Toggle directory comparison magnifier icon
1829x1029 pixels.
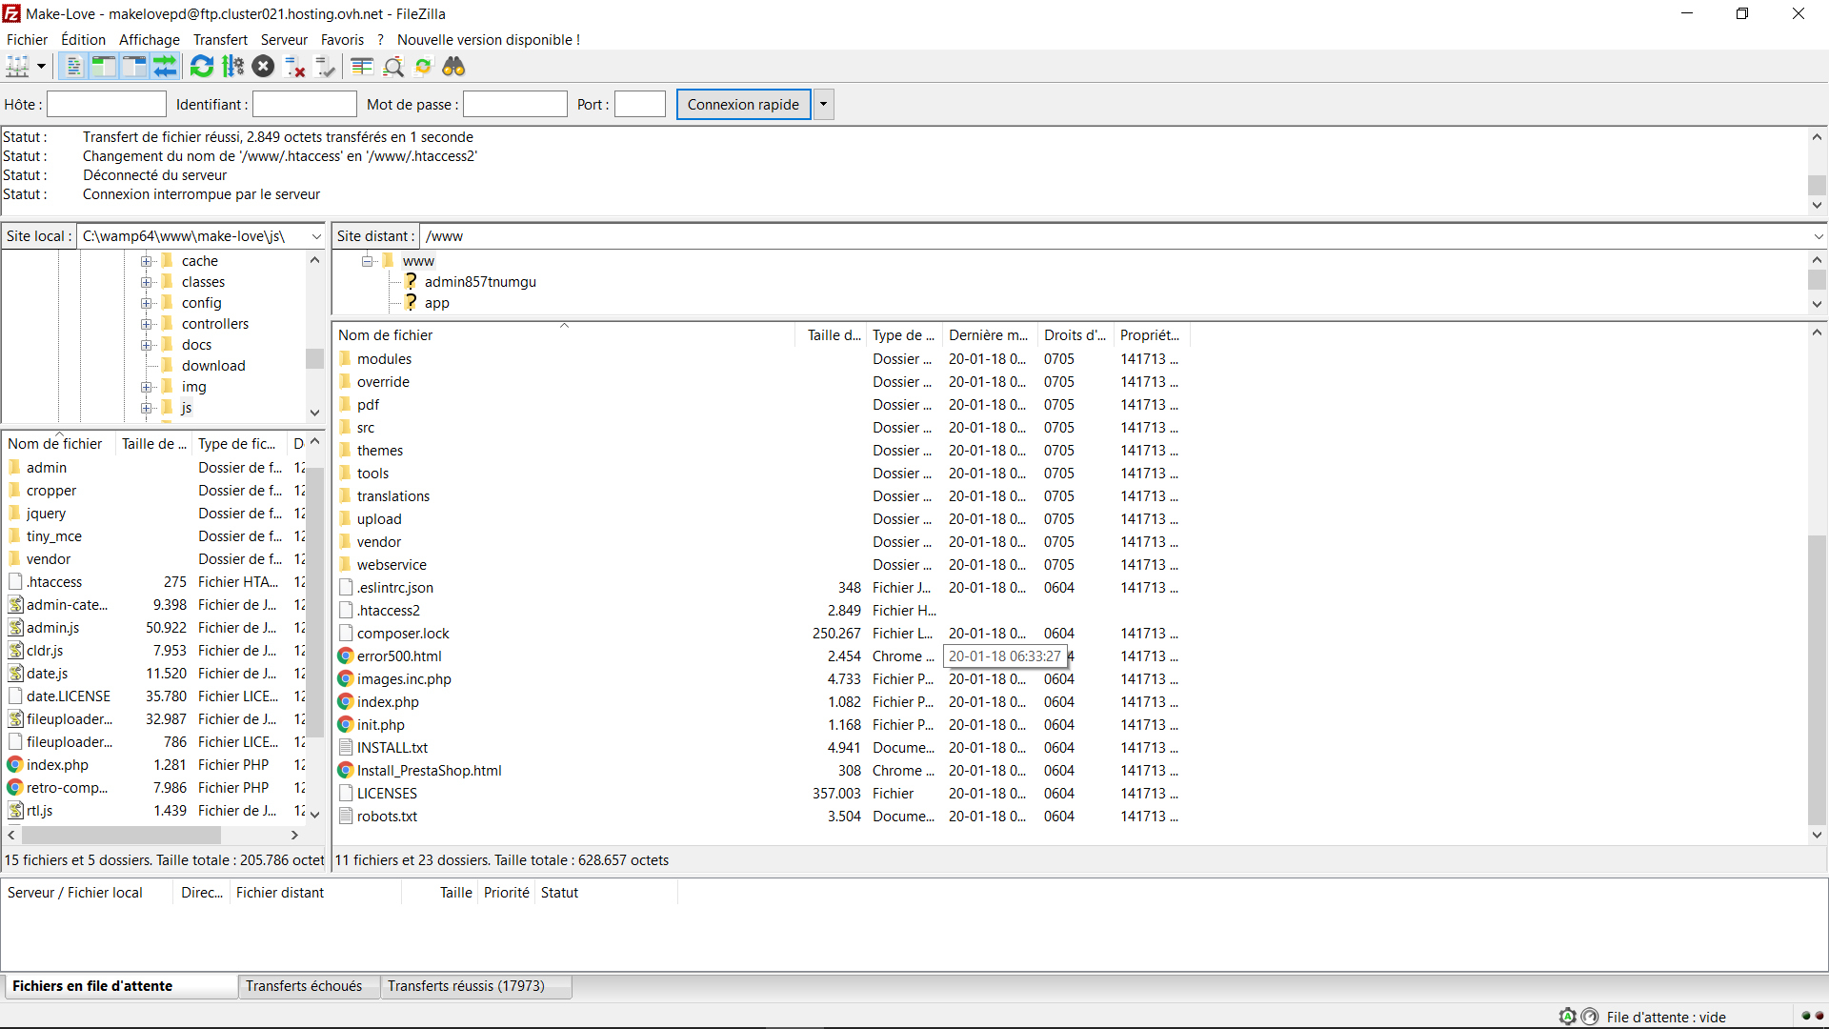[x=393, y=67]
